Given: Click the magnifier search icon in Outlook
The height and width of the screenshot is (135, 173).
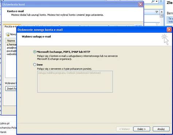Looking at the screenshot, I should [153, 1].
